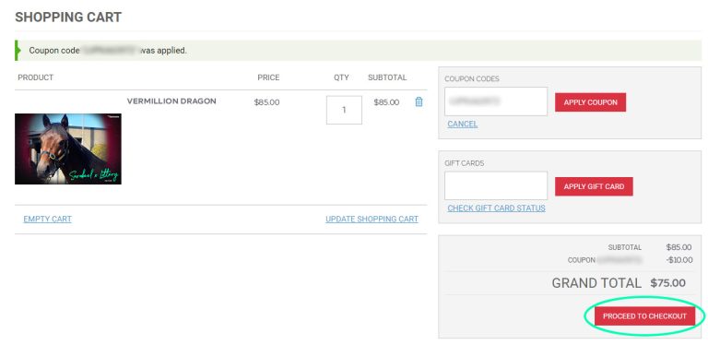708x345 pixels.
Task: Proceed to checkout
Action: pyautogui.click(x=644, y=316)
